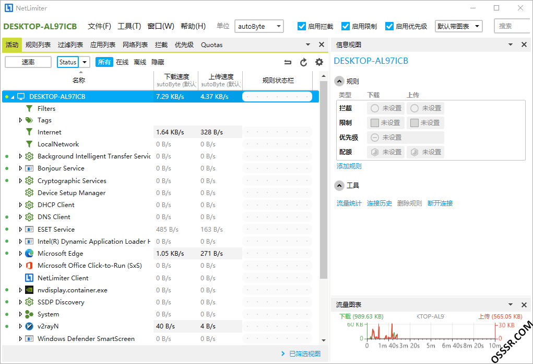This screenshot has height=364, width=533.
Task: Click the 已筛选视图 link at bottom
Action: [x=305, y=354]
